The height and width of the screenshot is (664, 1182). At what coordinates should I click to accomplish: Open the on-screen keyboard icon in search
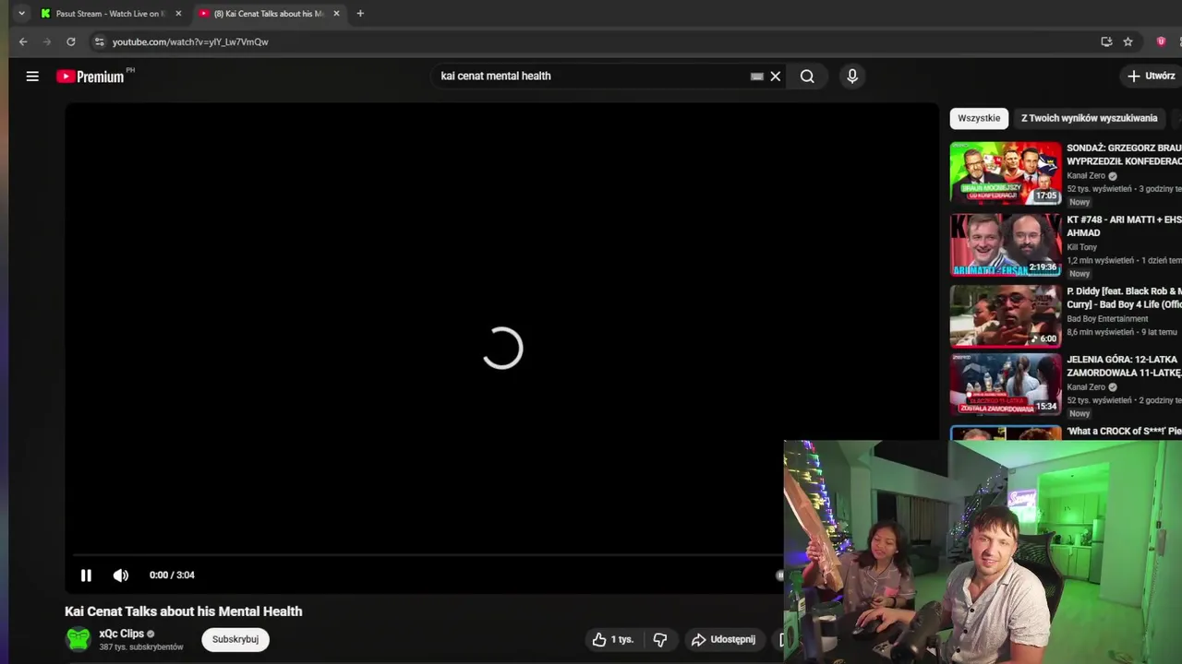tap(757, 77)
